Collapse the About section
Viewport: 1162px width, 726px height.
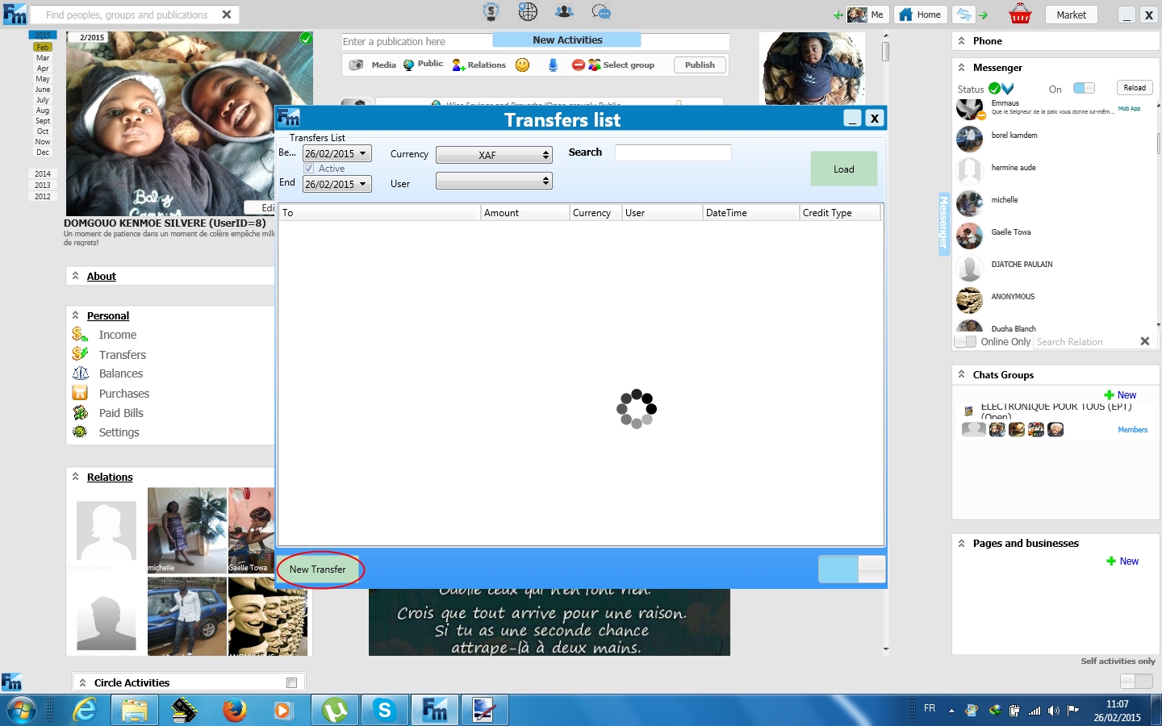point(75,276)
